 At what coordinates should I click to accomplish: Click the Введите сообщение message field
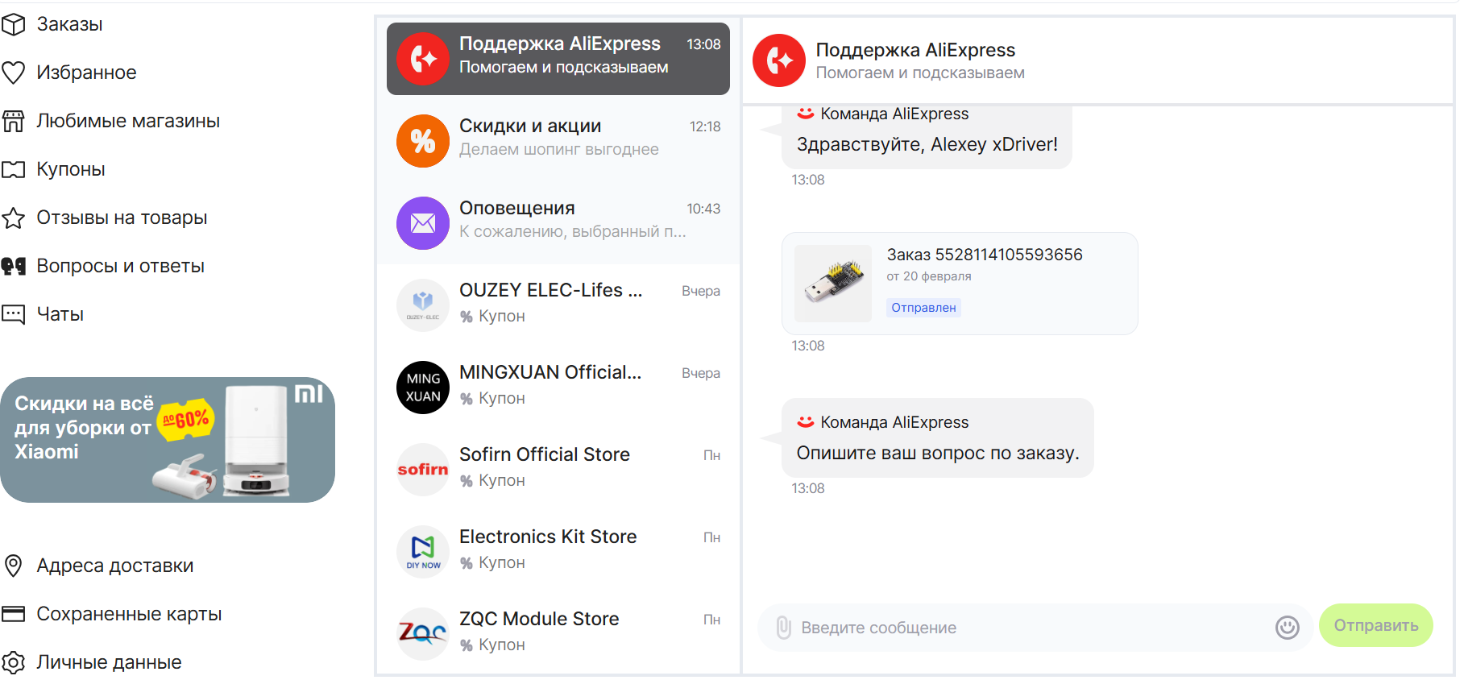pos(1035,628)
